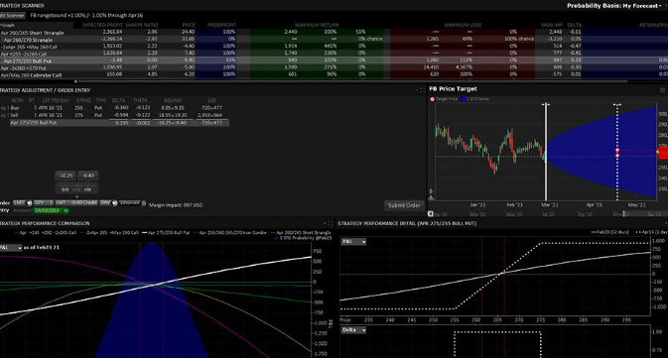Click the QTY quantity field
This screenshot has height=358, width=668.
click(x=44, y=203)
